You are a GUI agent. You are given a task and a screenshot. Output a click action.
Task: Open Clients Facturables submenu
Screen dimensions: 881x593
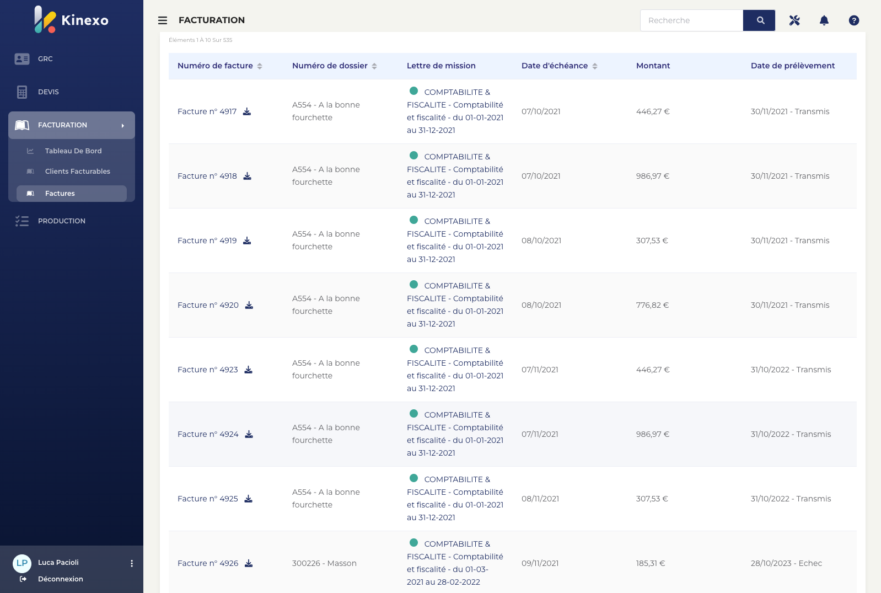tap(77, 172)
